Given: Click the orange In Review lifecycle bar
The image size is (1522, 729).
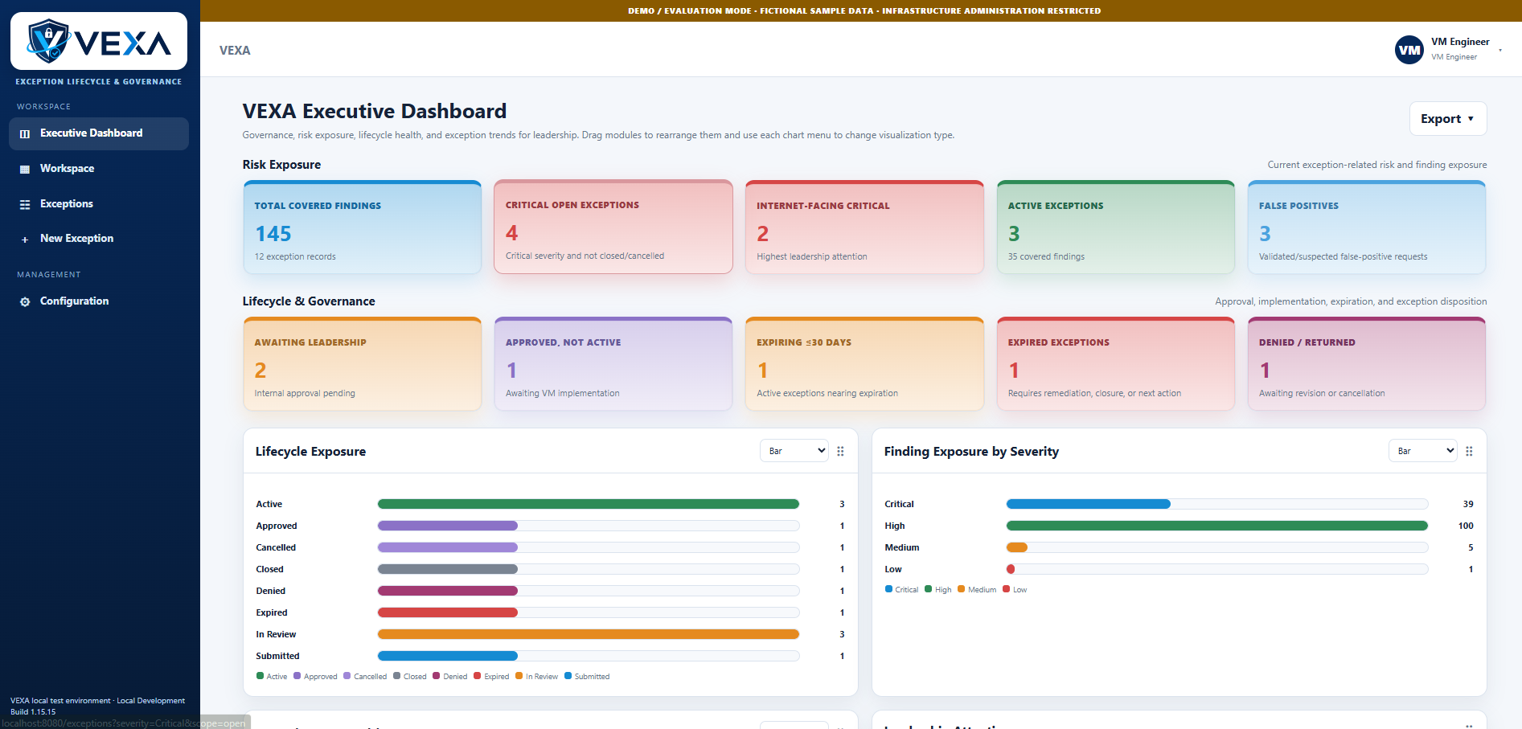Looking at the screenshot, I should pos(589,634).
